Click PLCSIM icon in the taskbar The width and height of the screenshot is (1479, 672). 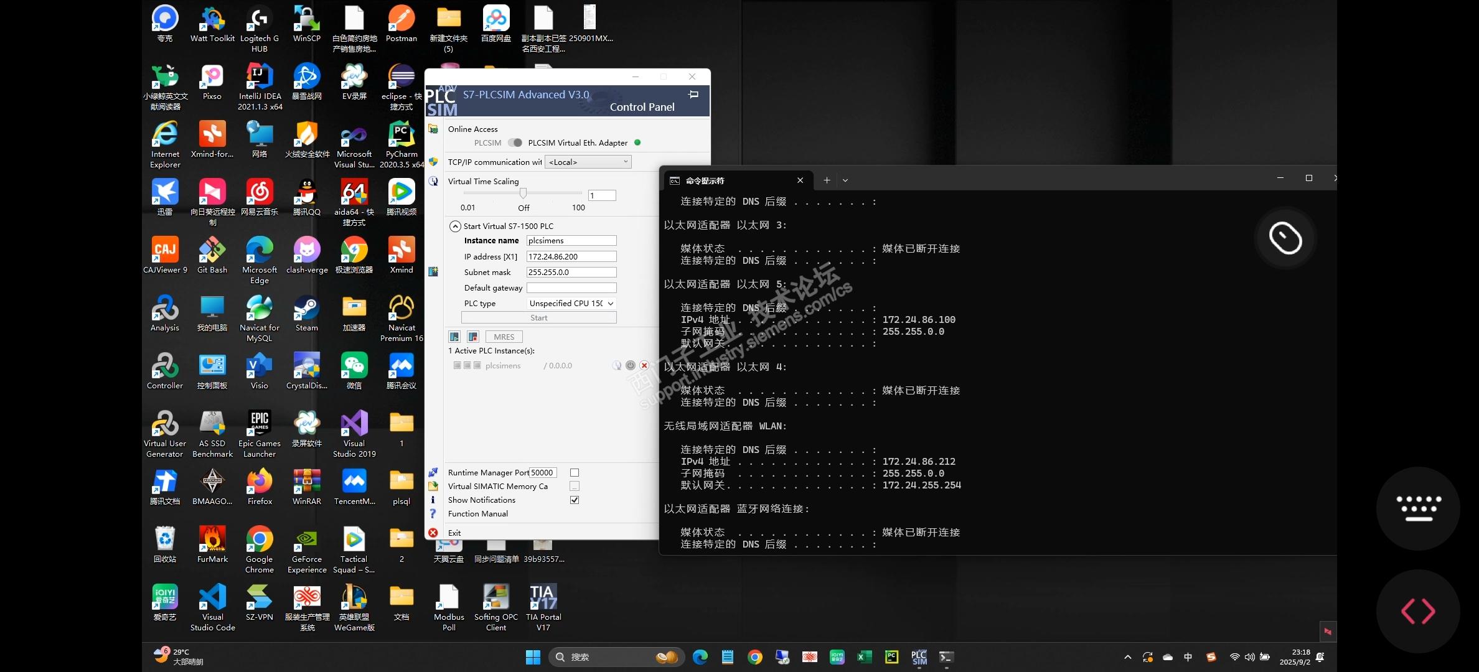tap(919, 657)
